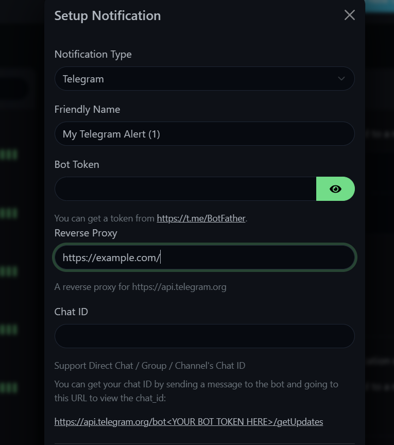Click a green heartbeat bar in the background monitor list
This screenshot has height=445, width=394.
click(9, 153)
